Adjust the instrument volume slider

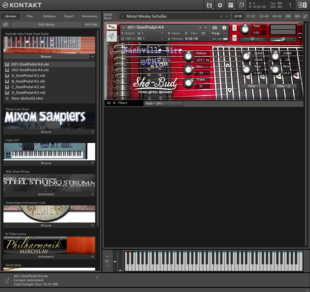click(x=283, y=40)
